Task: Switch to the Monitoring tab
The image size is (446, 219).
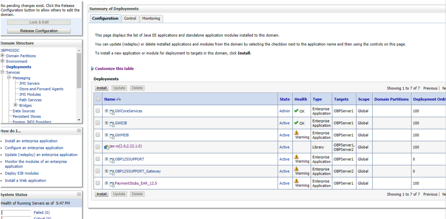Action: click(x=151, y=18)
